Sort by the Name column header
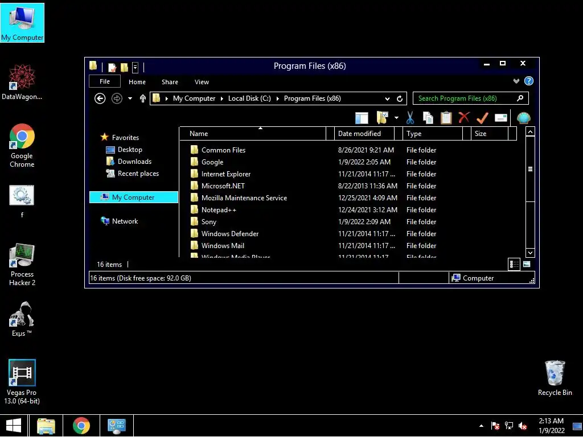 [x=253, y=134]
